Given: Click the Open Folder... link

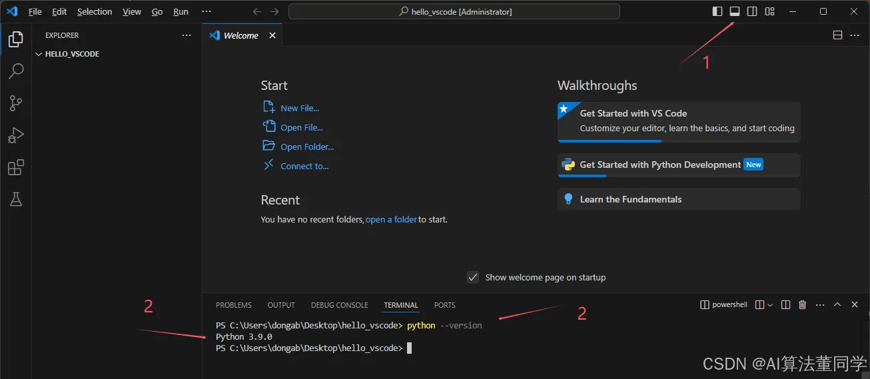Looking at the screenshot, I should [307, 147].
